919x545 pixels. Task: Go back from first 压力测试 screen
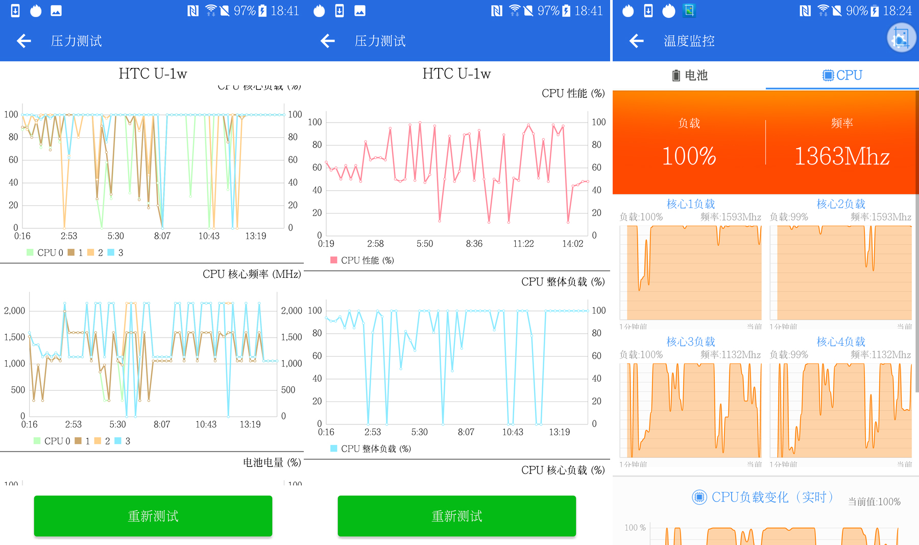pos(24,41)
